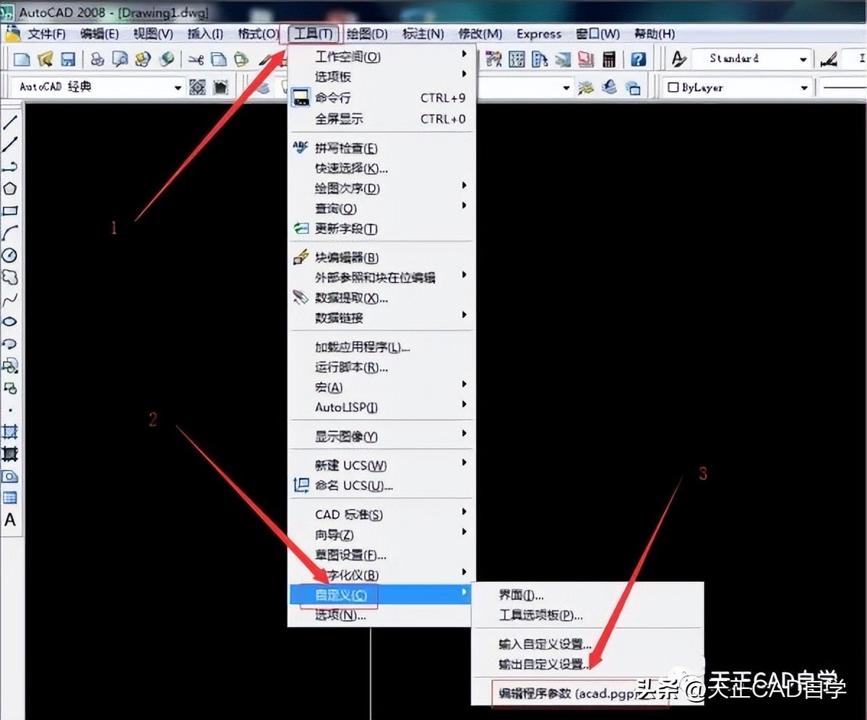Open a drawing with the Open file icon

[x=45, y=59]
